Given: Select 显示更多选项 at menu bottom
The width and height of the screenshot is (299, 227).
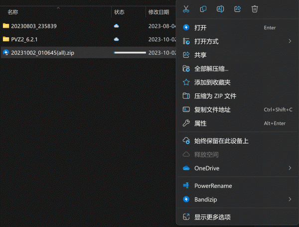Looking at the screenshot, I should [237, 217].
